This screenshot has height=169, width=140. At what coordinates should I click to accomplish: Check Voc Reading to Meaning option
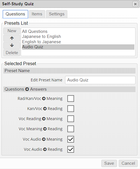tap(71, 119)
